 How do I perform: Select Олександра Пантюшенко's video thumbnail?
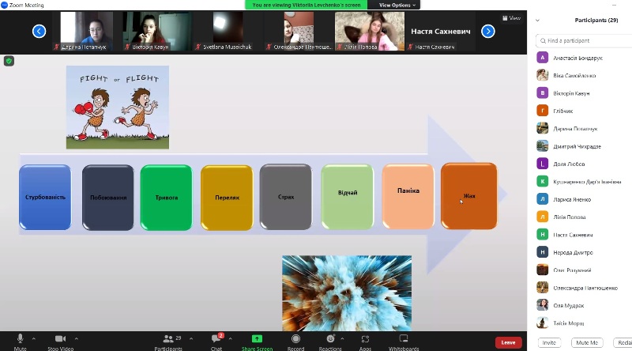click(299, 31)
